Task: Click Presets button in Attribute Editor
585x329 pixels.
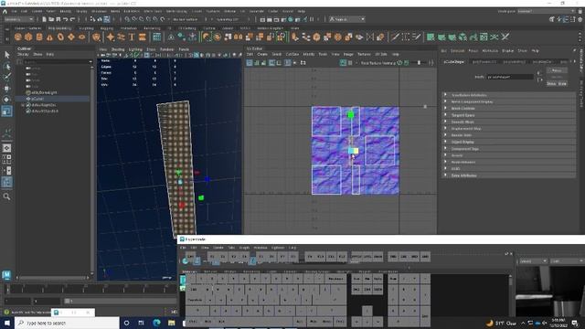Action: click(557, 77)
